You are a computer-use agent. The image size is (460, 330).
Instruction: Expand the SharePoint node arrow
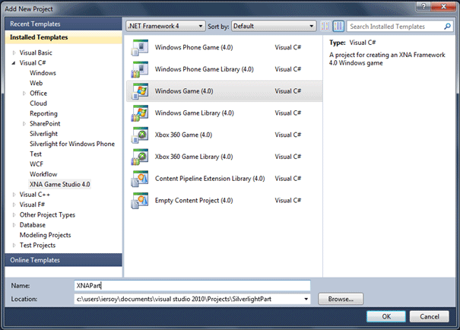tap(24, 124)
